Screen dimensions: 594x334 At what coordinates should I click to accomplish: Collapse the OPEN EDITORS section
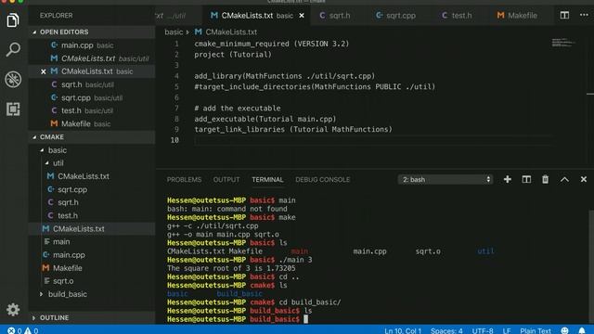pos(92,32)
